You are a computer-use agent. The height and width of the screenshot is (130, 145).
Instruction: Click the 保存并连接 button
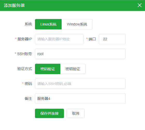coord(49,113)
